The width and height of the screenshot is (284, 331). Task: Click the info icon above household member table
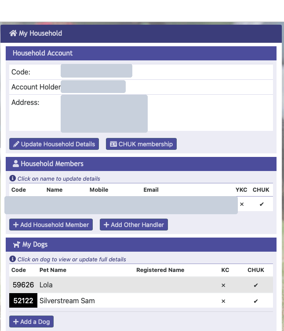click(x=13, y=179)
